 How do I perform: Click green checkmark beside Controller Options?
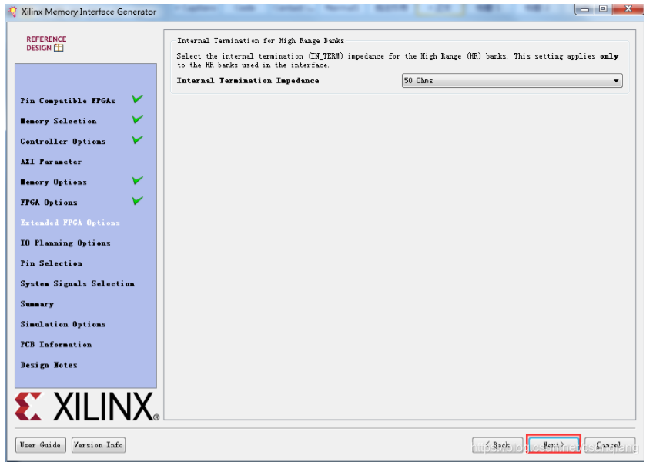(138, 139)
